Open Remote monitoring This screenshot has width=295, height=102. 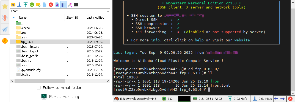(x=60, y=97)
